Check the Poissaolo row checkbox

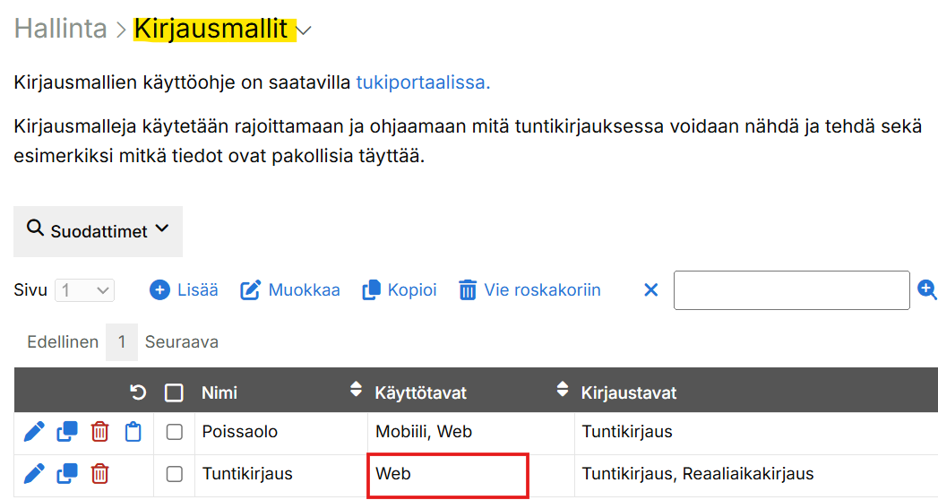pyautogui.click(x=175, y=432)
